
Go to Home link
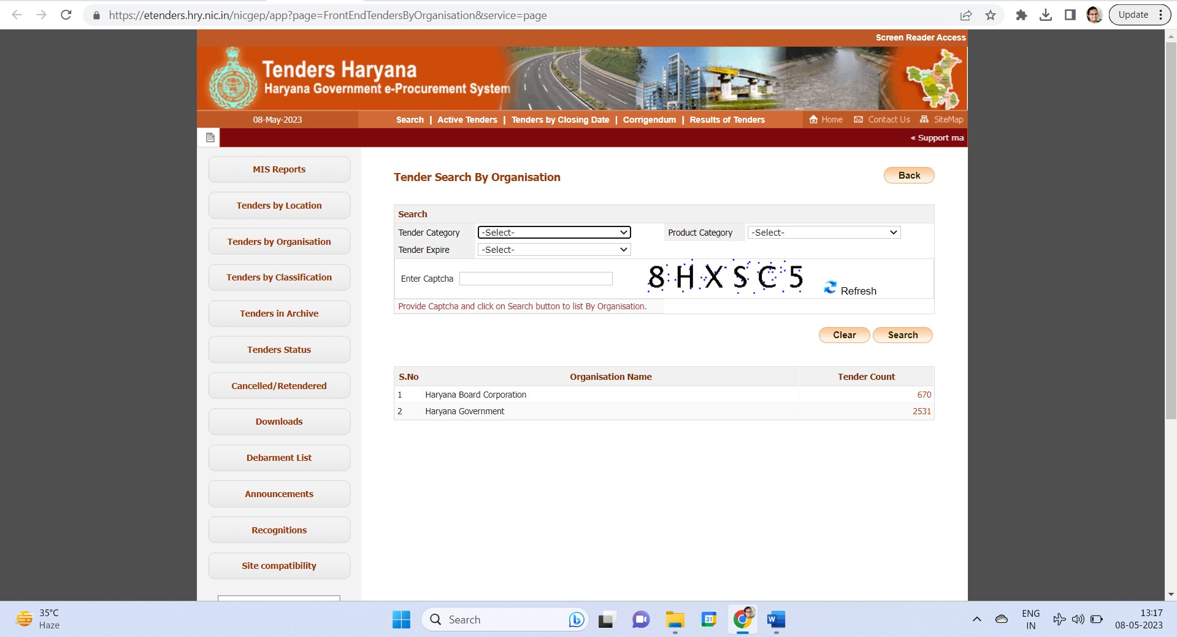(826, 120)
